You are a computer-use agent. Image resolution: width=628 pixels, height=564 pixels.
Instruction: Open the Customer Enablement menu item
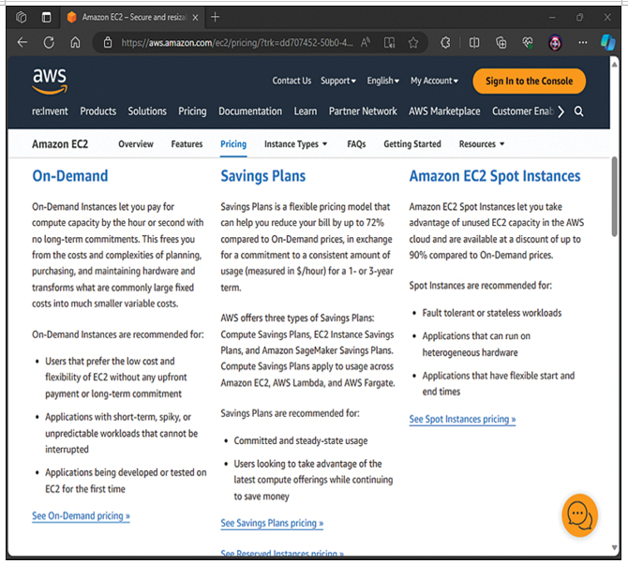(x=523, y=111)
